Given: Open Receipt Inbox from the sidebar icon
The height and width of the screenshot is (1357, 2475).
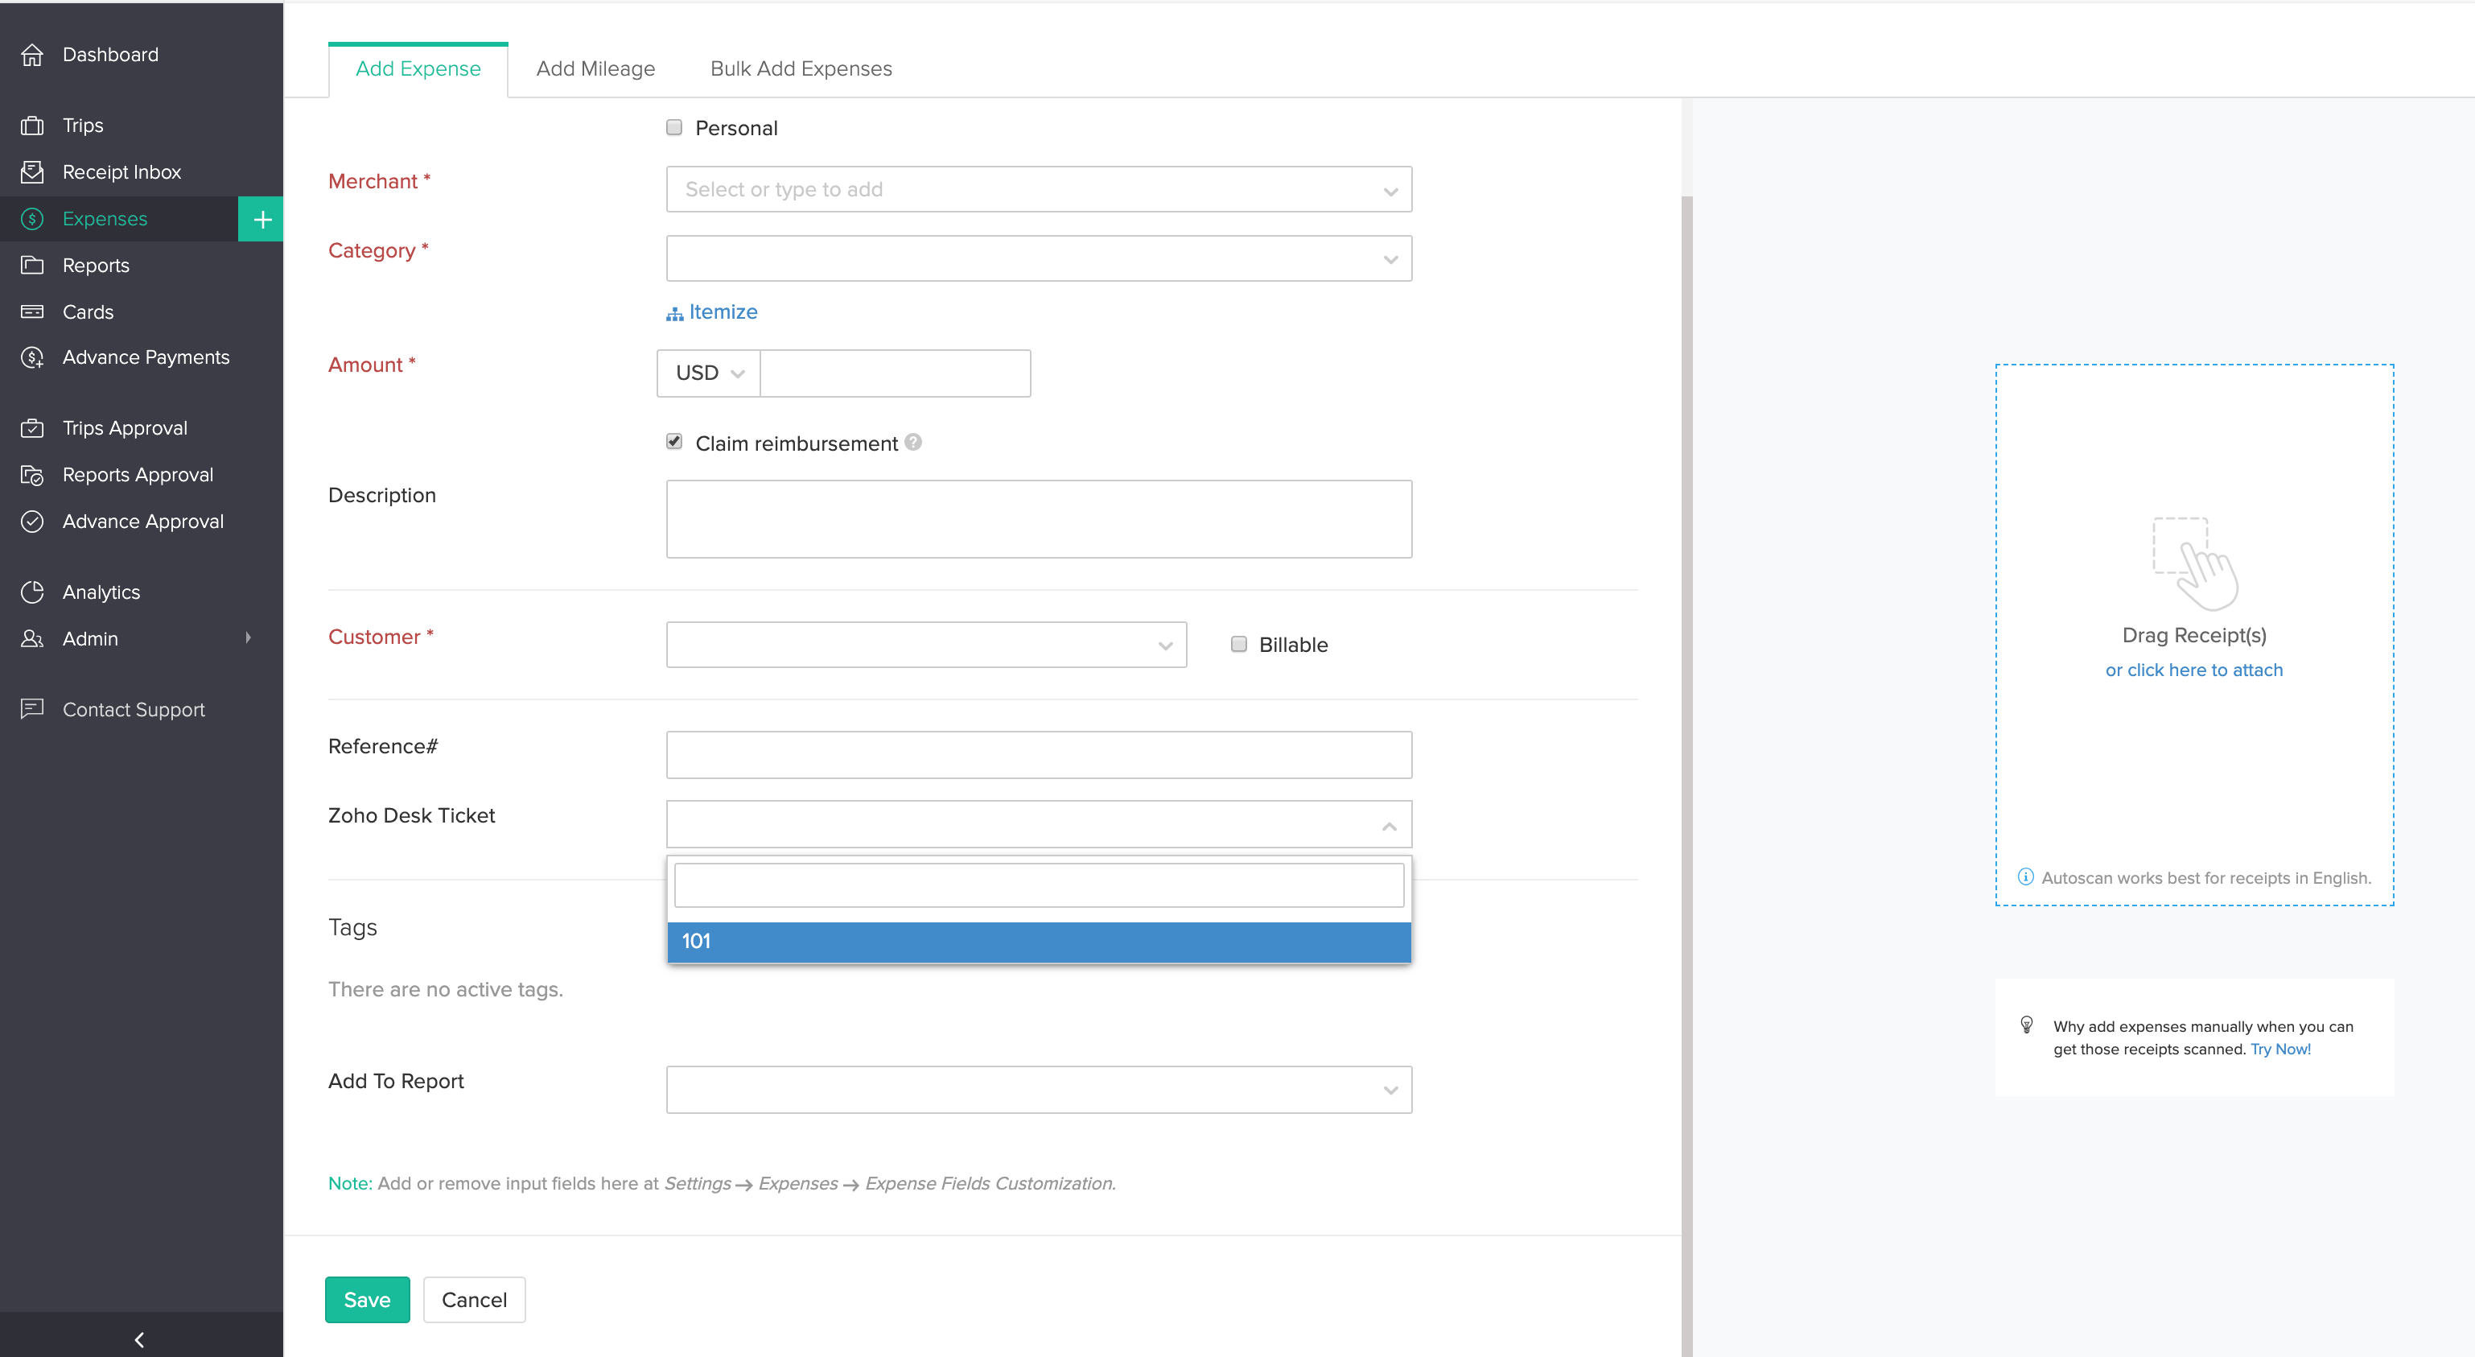Looking at the screenshot, I should pos(31,172).
